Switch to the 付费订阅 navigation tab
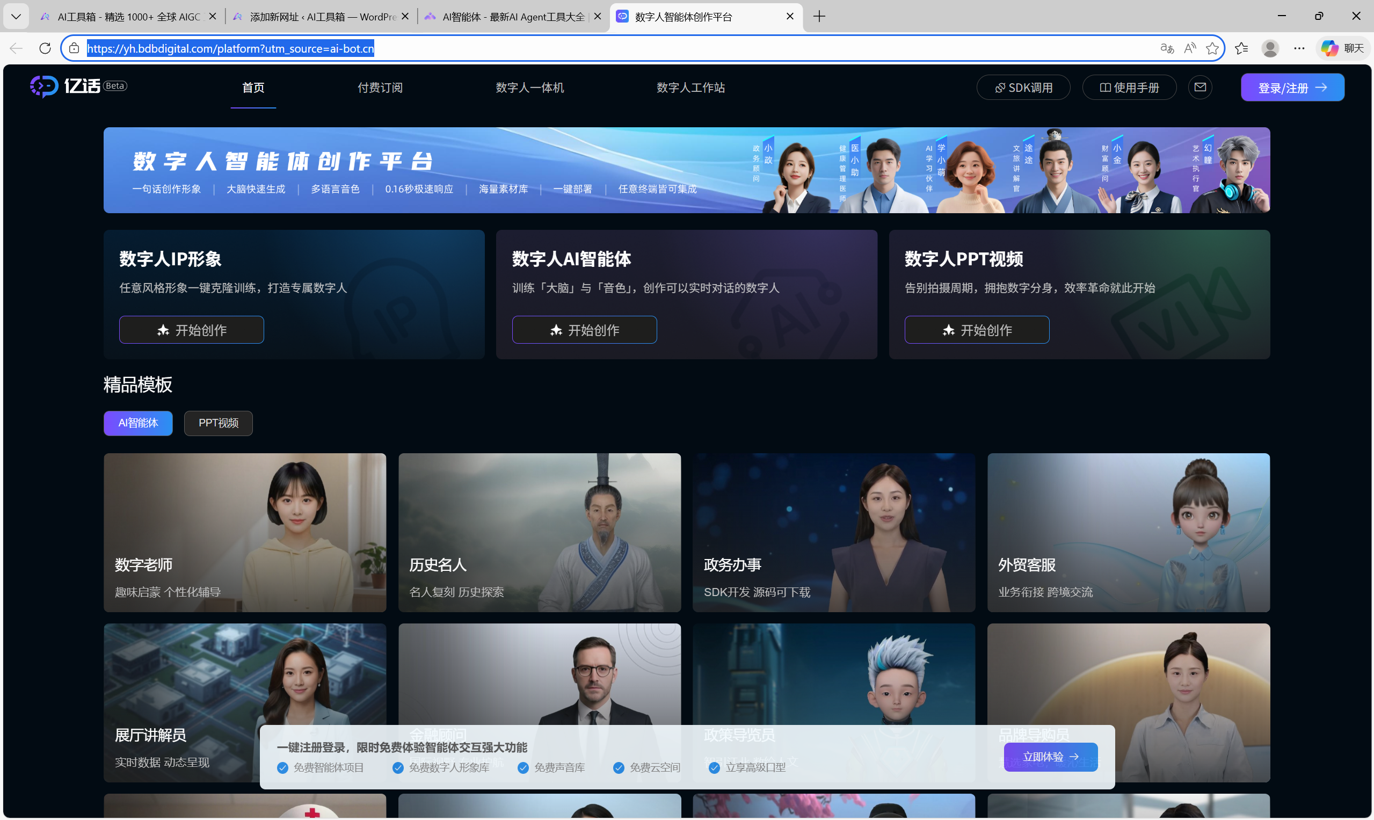Viewport: 1374px width, 820px height. tap(380, 88)
